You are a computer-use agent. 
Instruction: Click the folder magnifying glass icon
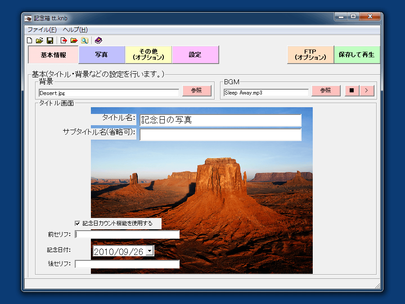point(85,41)
